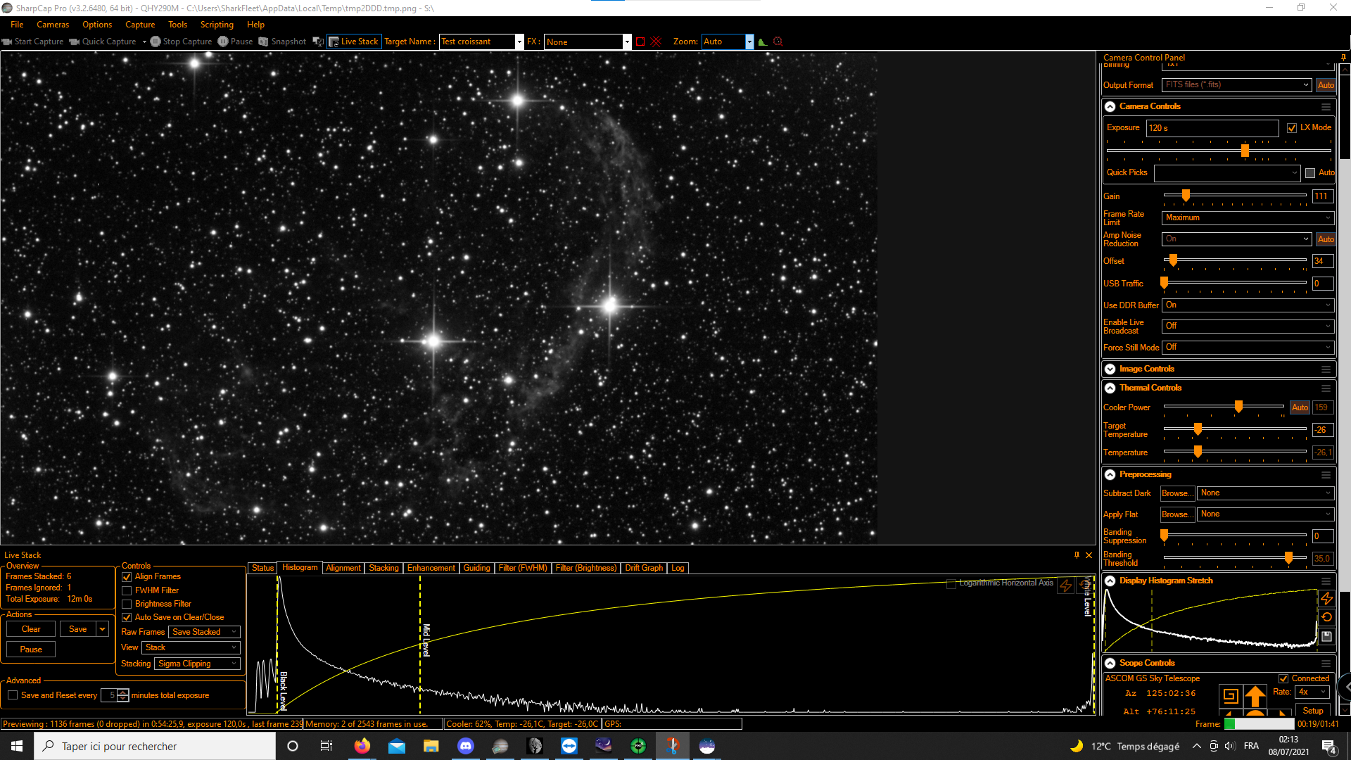Click the Exposure slider handle
The height and width of the screenshot is (760, 1351).
1245,151
